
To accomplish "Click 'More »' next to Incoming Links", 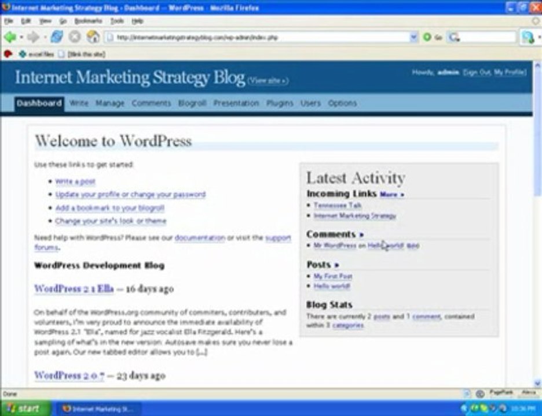I will pos(392,194).
